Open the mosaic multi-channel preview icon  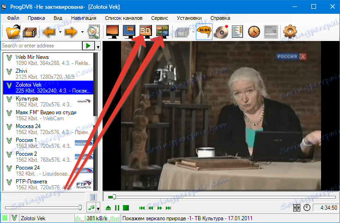point(162,32)
